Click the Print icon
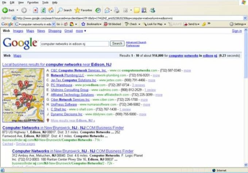Viewport: 248px width, 173px height. (x=117, y=11)
